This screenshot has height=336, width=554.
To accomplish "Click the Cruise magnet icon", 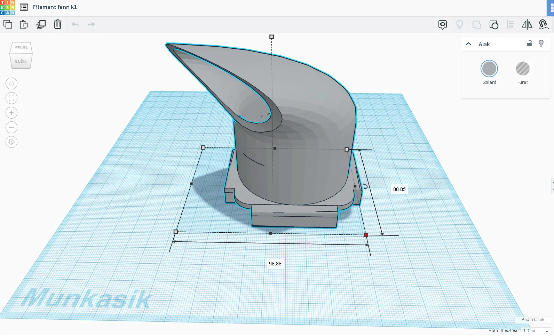I will tap(544, 24).
